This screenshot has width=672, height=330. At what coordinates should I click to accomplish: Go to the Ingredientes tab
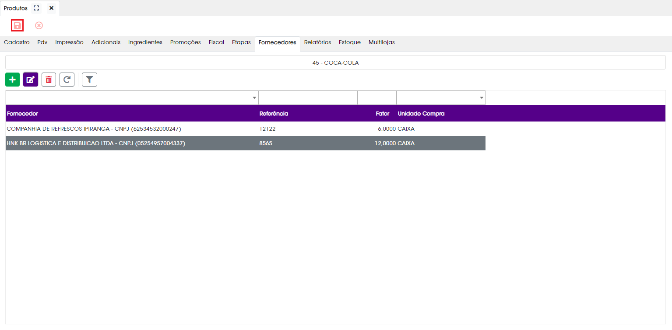pos(145,42)
